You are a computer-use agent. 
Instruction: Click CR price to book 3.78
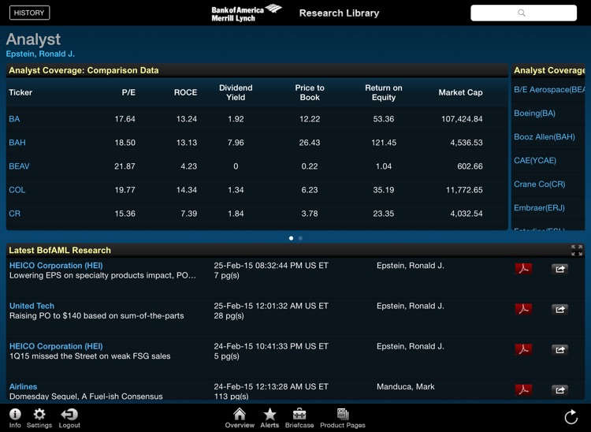[310, 214]
